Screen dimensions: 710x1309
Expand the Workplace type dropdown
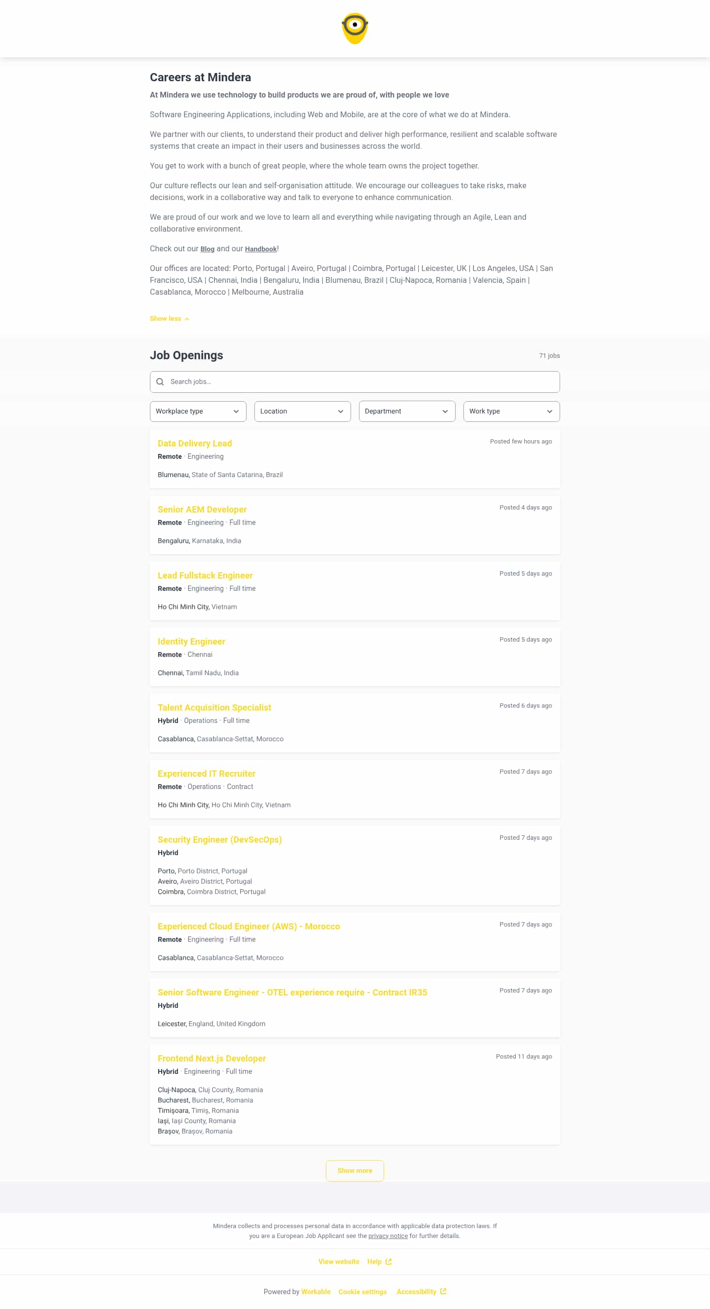(x=198, y=412)
